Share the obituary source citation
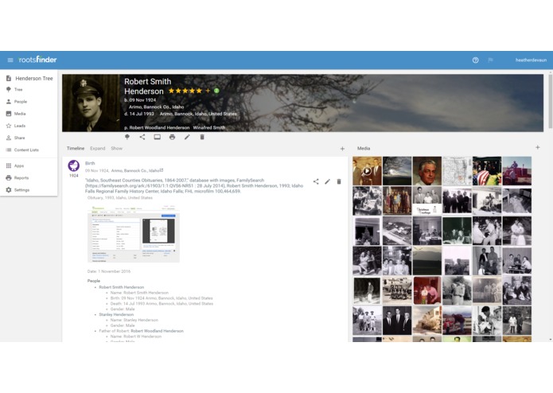 (316, 181)
